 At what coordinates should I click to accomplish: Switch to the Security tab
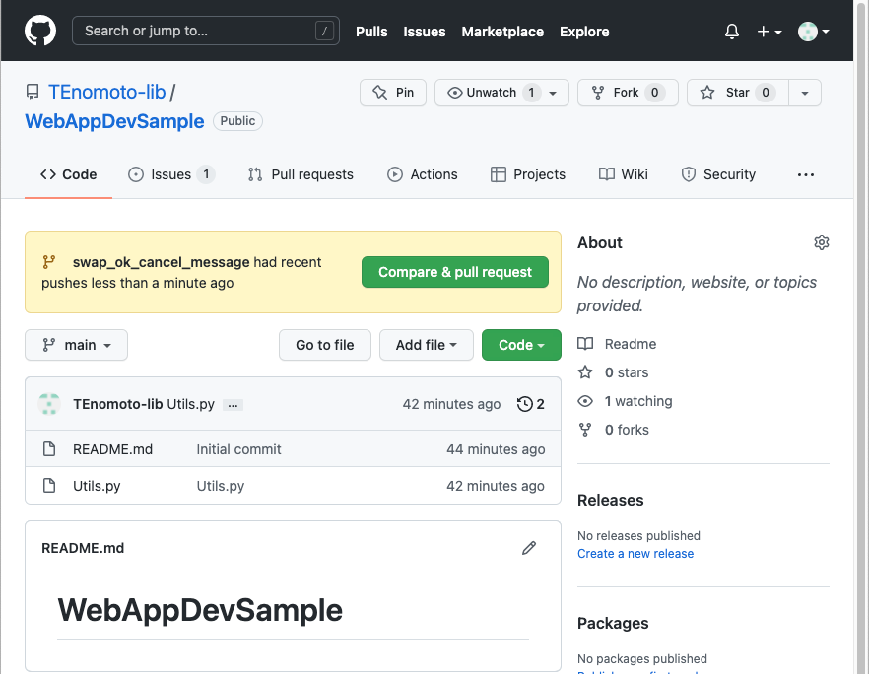click(717, 174)
